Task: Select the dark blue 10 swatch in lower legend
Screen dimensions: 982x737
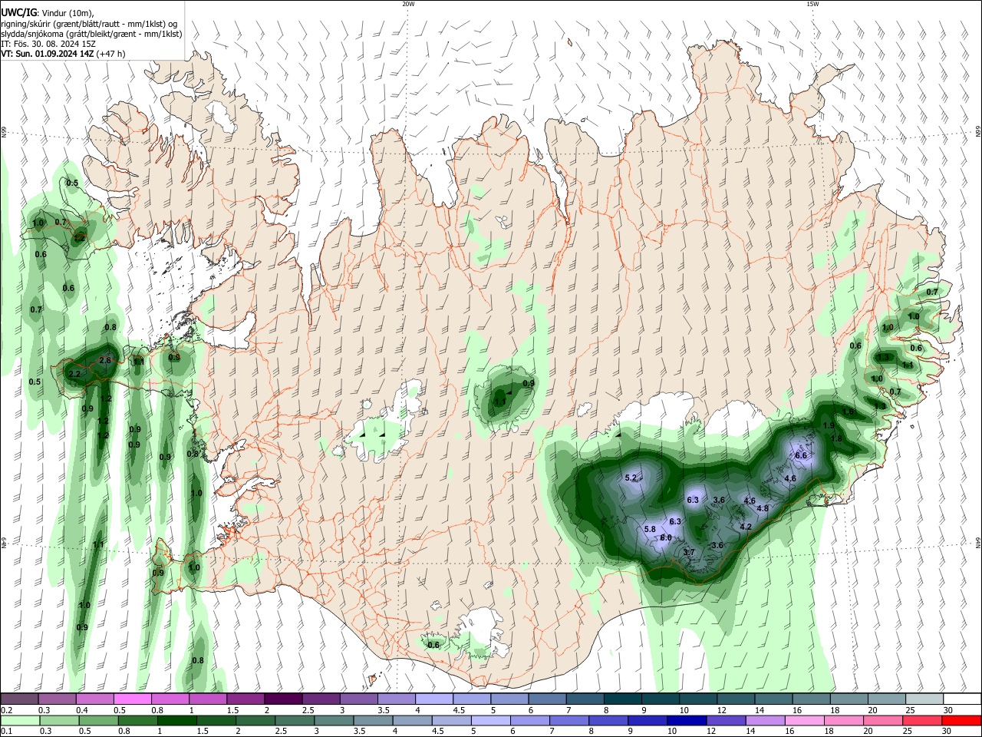Action: click(687, 721)
